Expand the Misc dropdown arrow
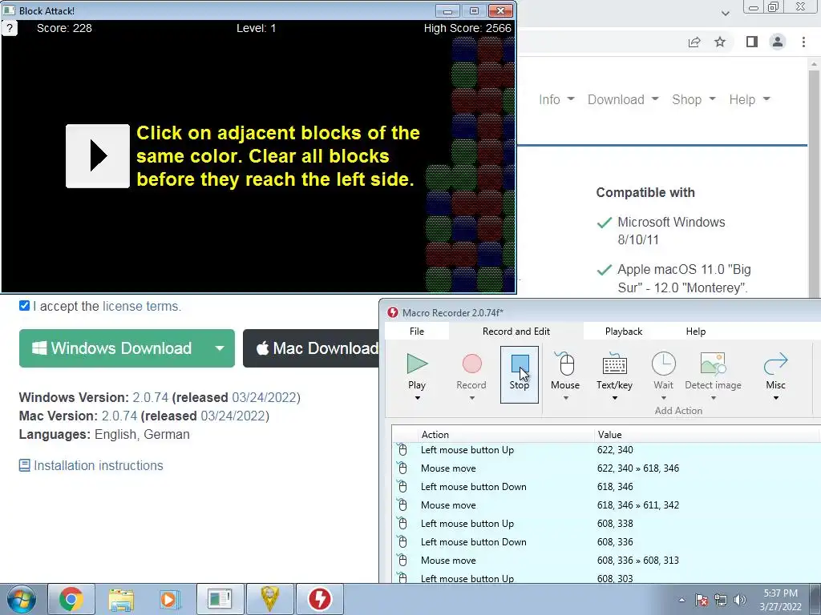Screen dimensions: 821x615 pyautogui.click(x=776, y=399)
